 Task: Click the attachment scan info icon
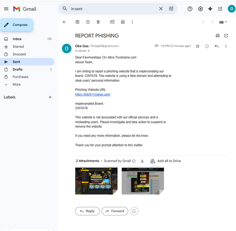[x=134, y=161]
